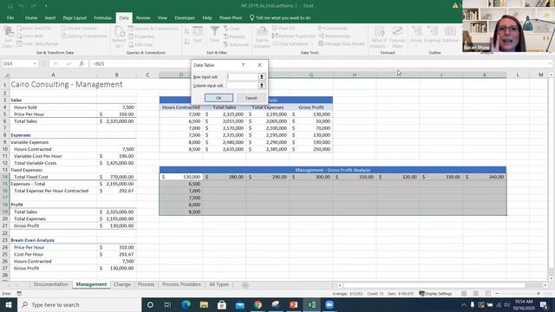
Task: Click Remove Duplicates
Action: (x=294, y=36)
